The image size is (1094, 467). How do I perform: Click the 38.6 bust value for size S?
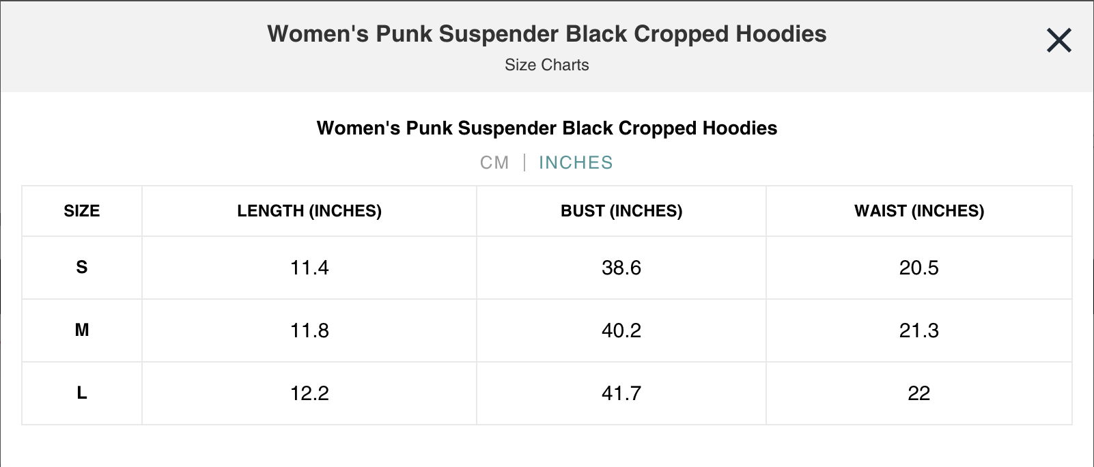[620, 268]
